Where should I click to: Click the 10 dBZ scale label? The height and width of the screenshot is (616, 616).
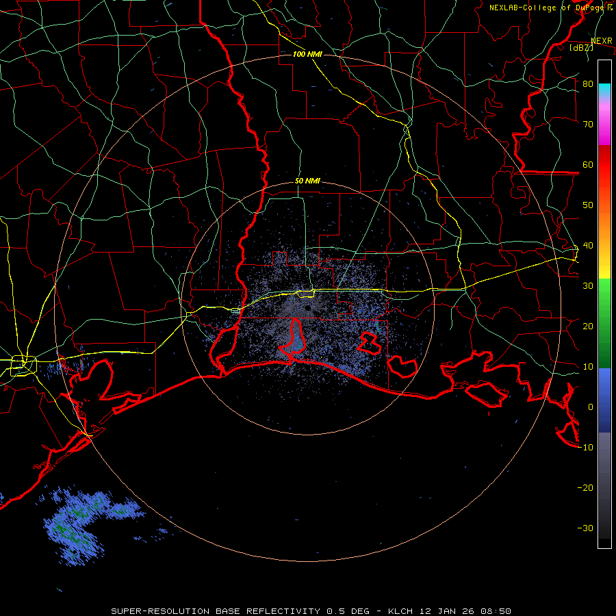pyautogui.click(x=588, y=367)
